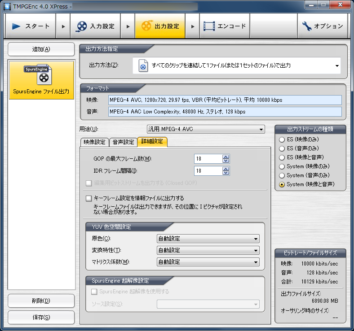Click the 128 kbits/sec audio bitrate
Image resolution: width=354 pixels, height=331 pixels.
pos(322,273)
